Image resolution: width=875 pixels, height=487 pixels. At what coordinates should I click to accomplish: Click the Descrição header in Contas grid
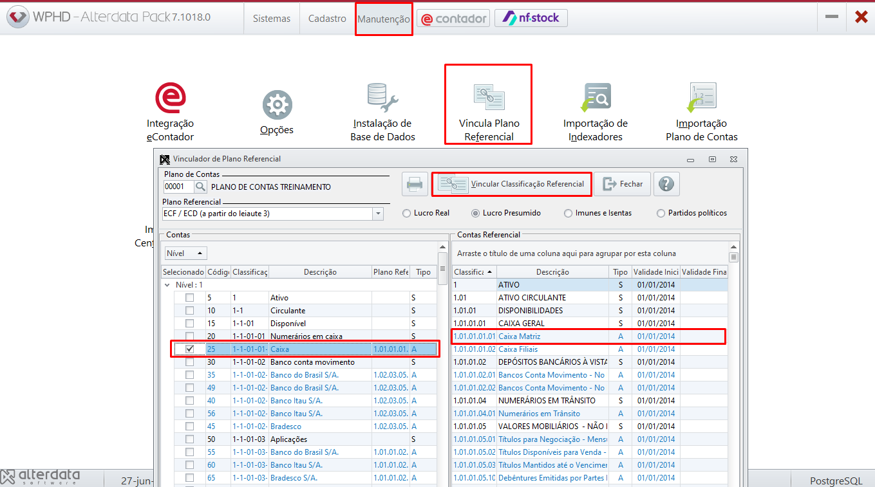pyautogui.click(x=320, y=272)
